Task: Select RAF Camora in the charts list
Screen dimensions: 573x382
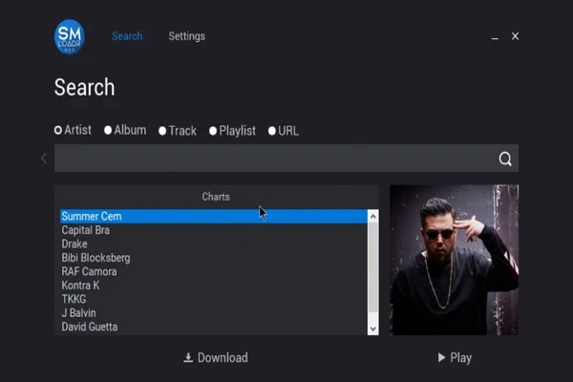Action: pyautogui.click(x=214, y=271)
